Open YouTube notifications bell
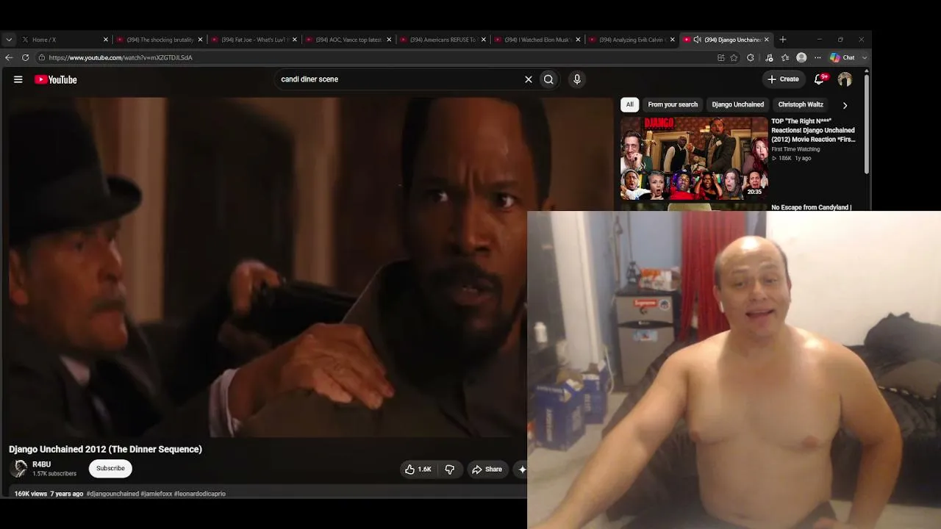The image size is (941, 529). (x=820, y=79)
